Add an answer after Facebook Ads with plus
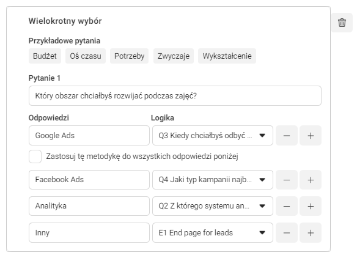The height and width of the screenshot is (258, 357). click(311, 180)
